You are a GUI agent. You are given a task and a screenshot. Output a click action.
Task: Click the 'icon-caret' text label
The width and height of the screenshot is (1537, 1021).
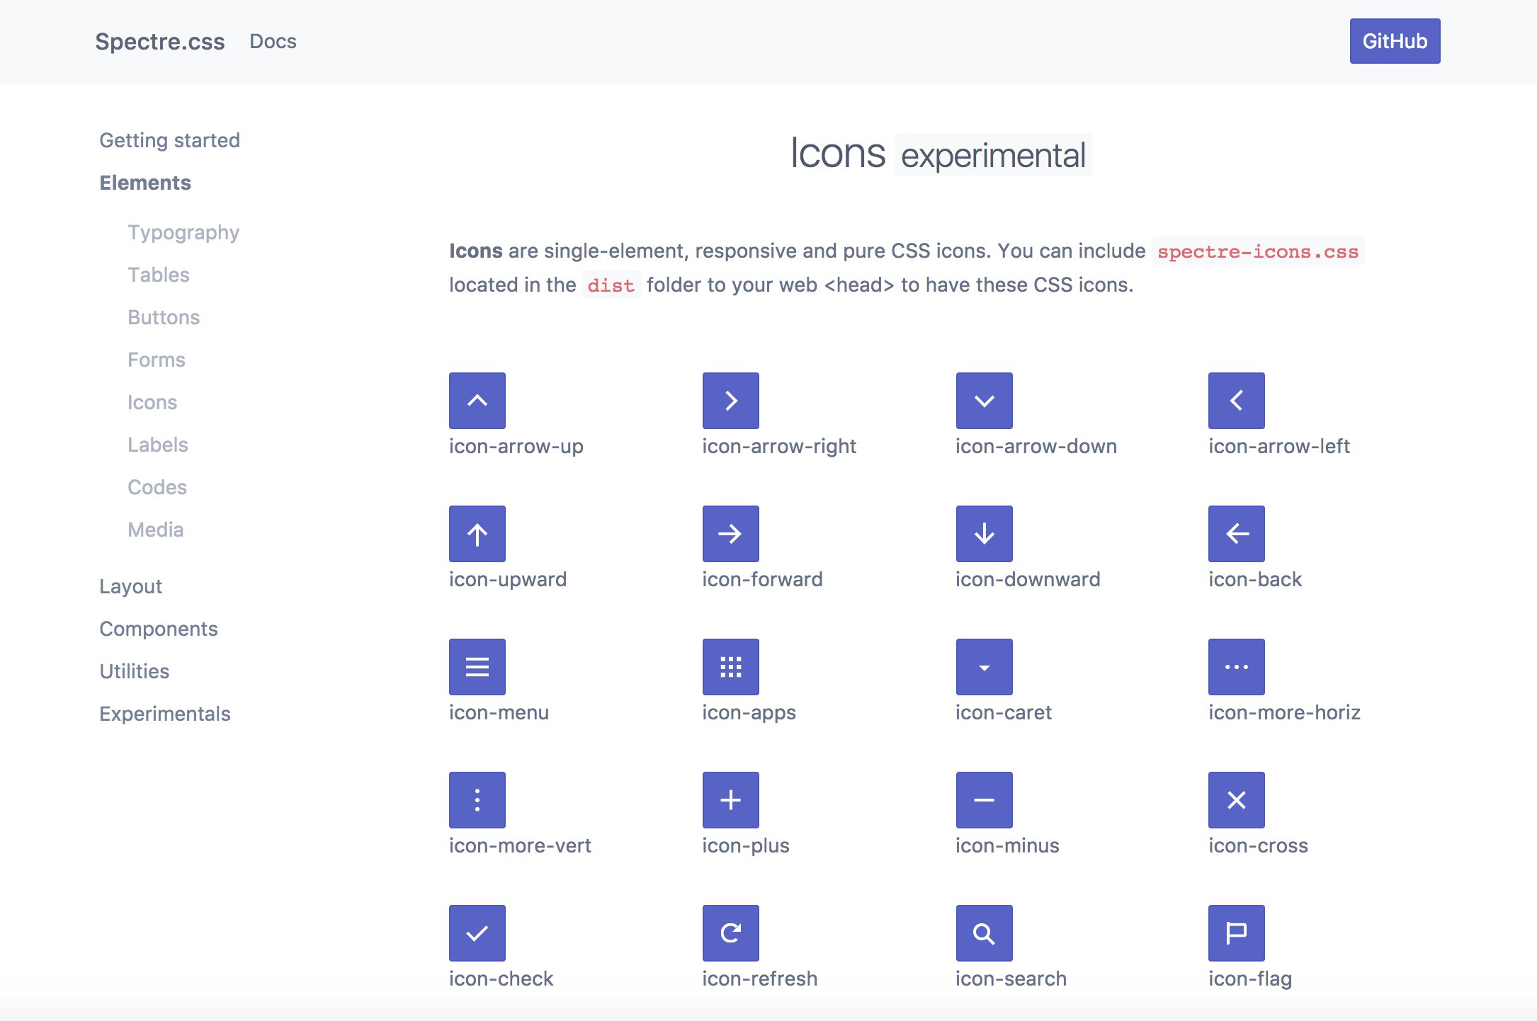tap(1004, 712)
